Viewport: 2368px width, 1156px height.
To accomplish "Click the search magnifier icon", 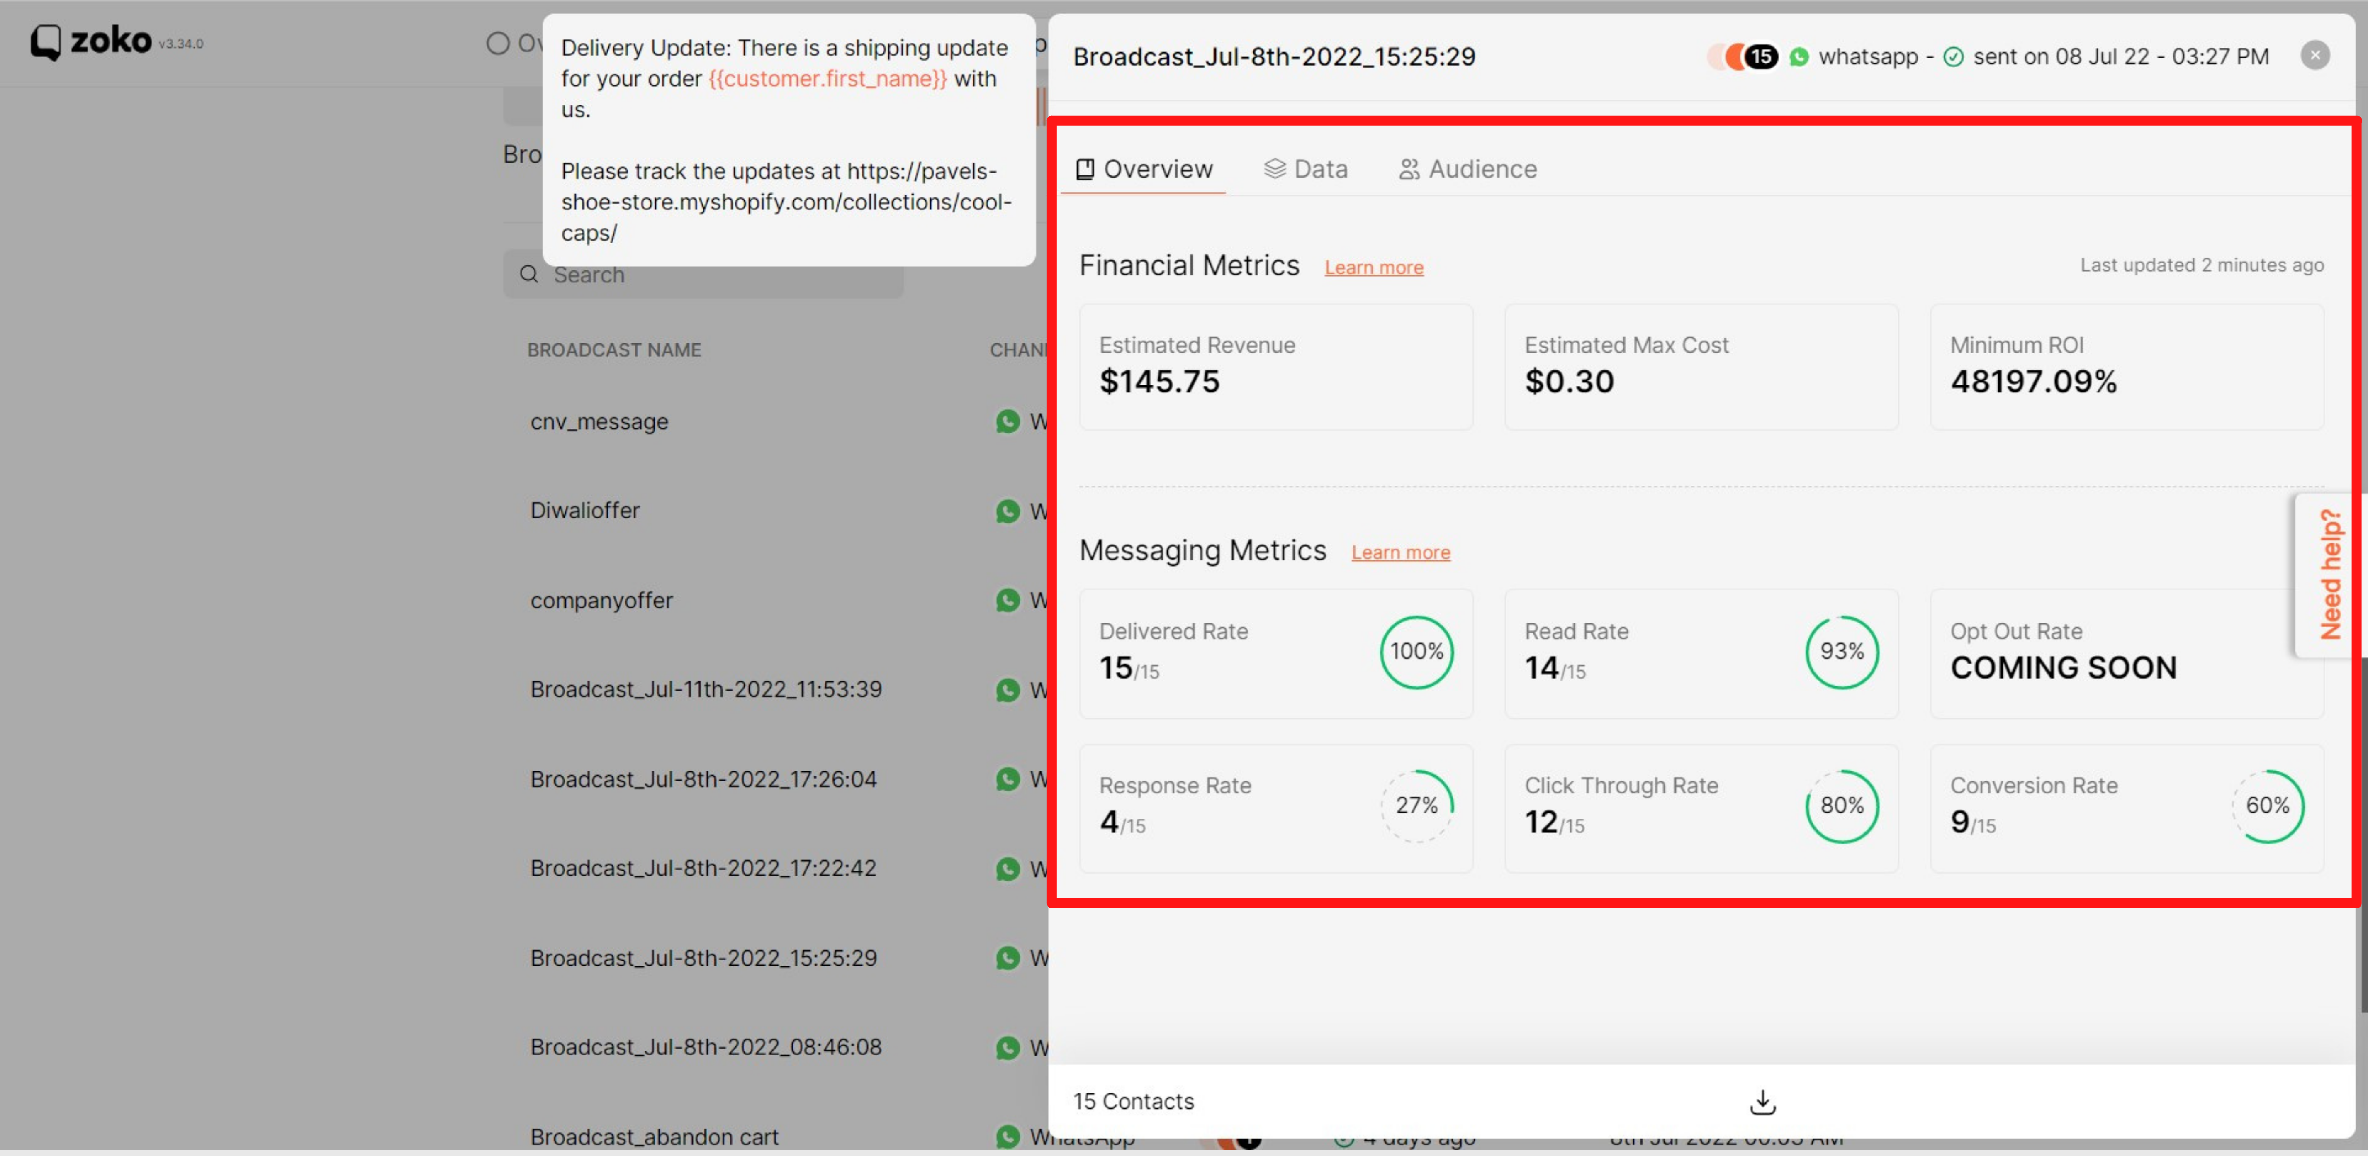I will pos(528,275).
